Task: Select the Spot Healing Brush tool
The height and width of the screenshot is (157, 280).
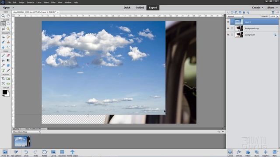Action: pos(8,37)
